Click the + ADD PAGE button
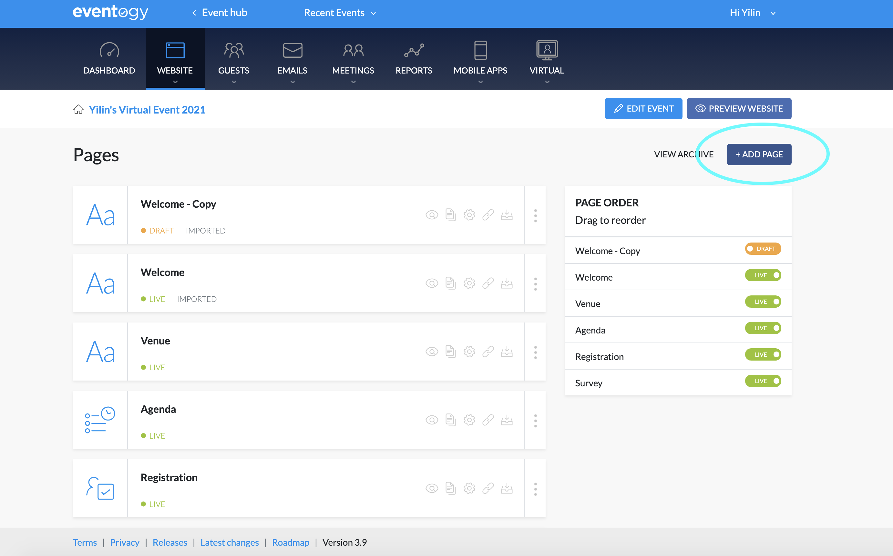Screen dimensions: 893x556 [759, 154]
